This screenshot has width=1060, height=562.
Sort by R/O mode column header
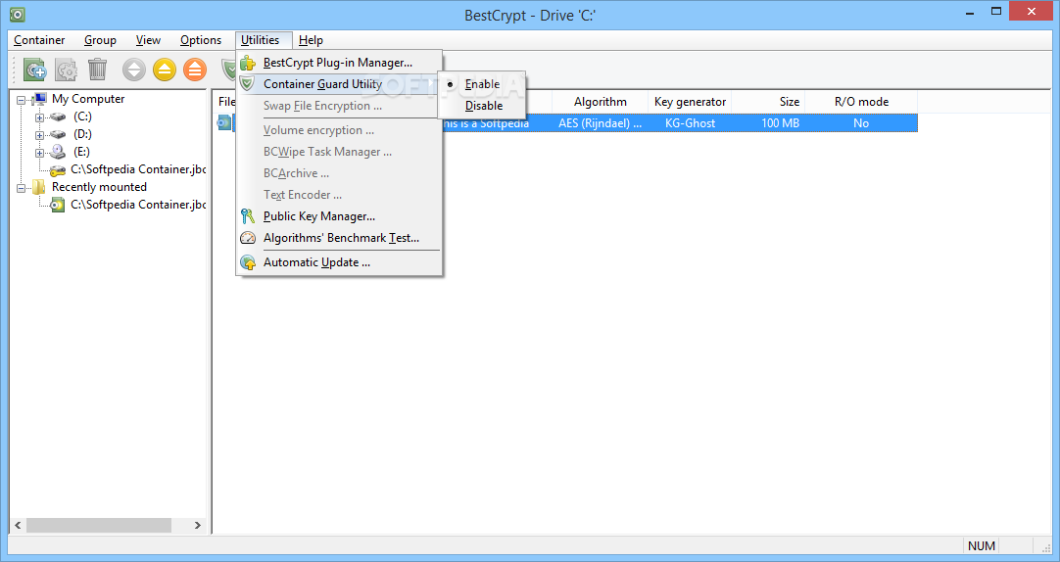pos(861,102)
